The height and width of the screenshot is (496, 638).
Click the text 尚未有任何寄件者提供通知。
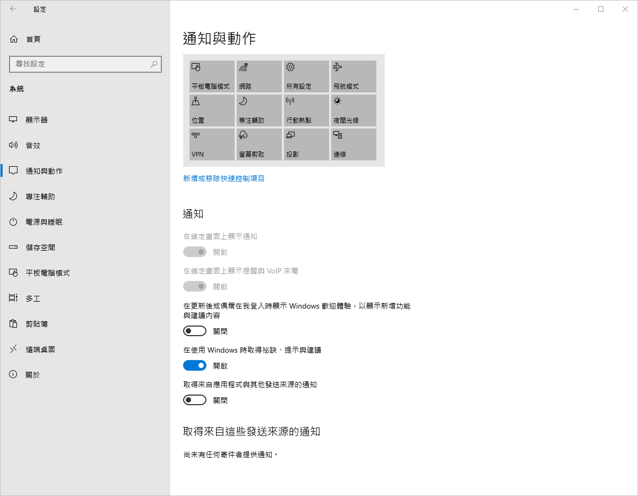coord(231,455)
